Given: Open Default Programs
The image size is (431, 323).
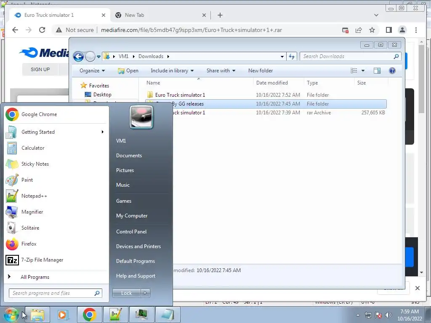Looking at the screenshot, I should 135,261.
